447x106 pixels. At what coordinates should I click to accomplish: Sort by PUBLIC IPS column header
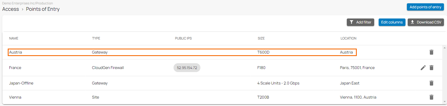[183, 38]
